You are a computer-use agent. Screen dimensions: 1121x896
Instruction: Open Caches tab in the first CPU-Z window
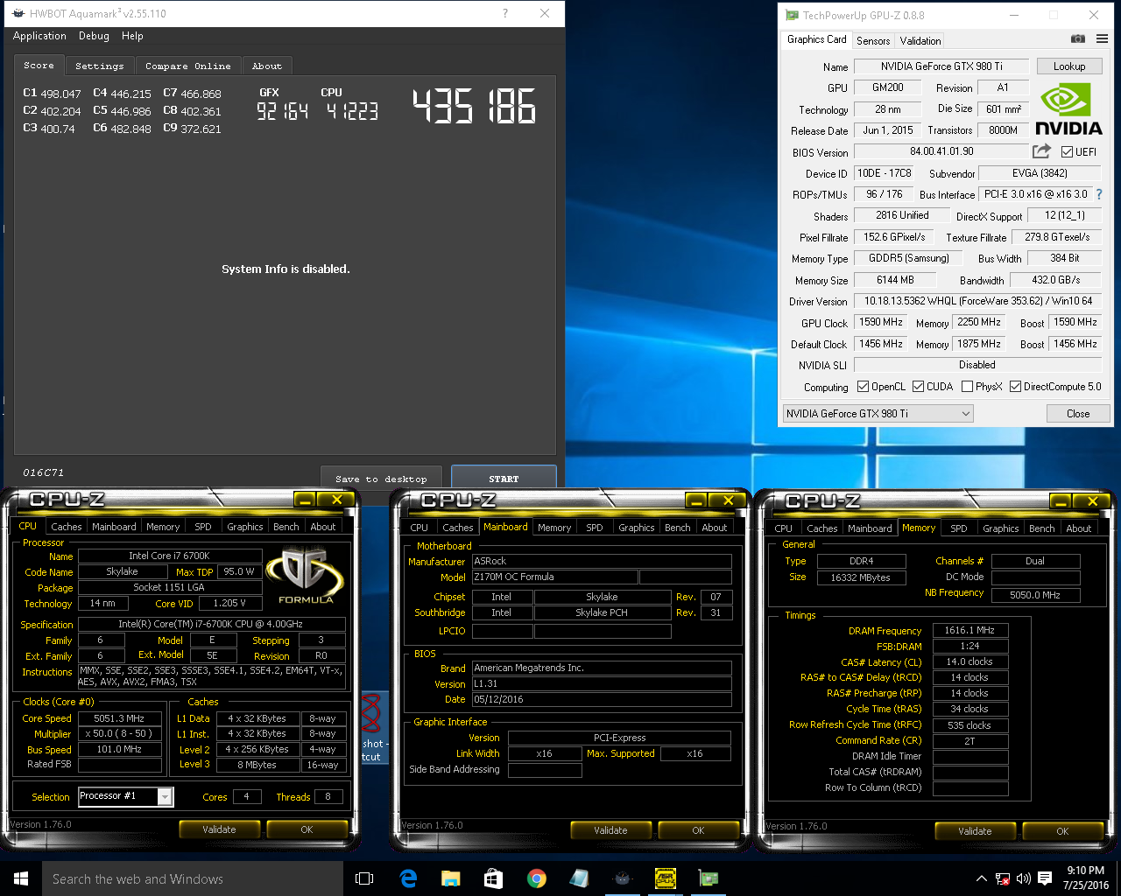[x=67, y=527]
